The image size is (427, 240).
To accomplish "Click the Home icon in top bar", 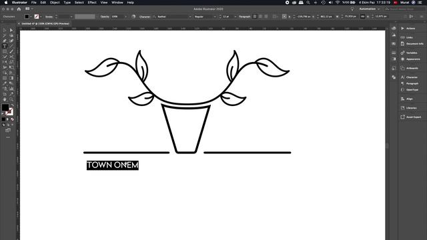I will click(19, 9).
